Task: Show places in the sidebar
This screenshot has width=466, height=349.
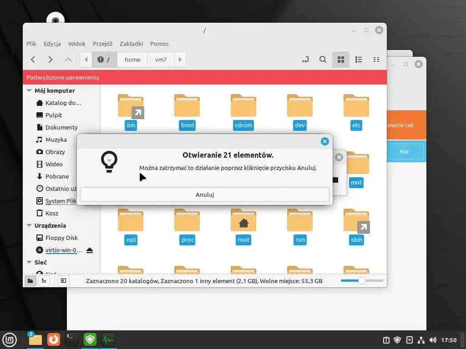Action: click(30, 281)
